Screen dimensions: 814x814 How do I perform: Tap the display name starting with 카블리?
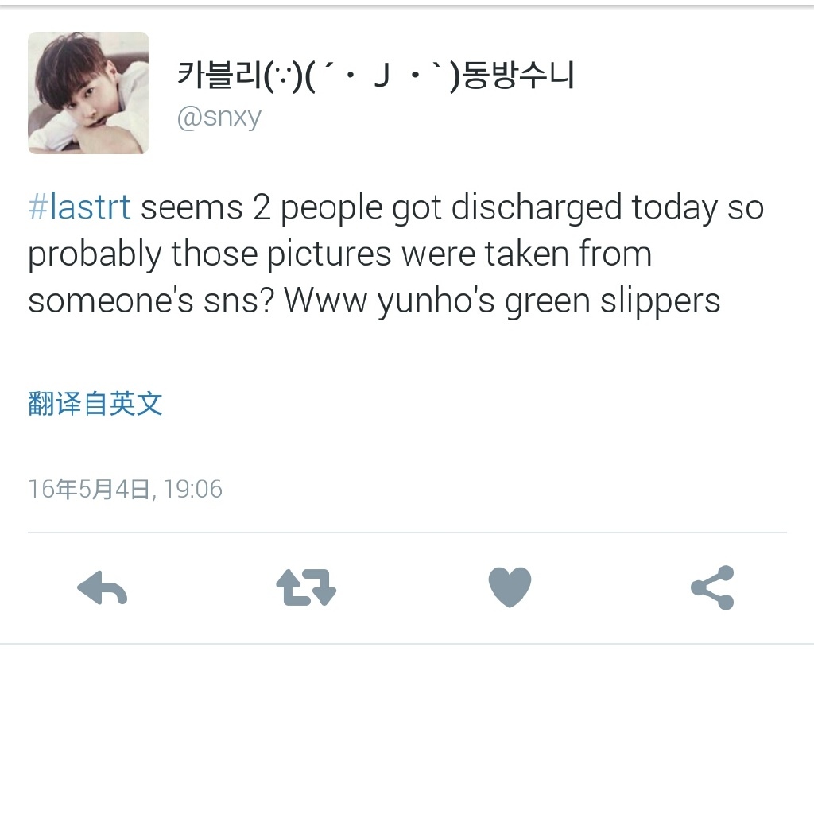pos(376,76)
